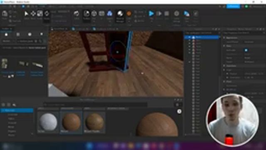Toggle the Join Surfaces checkbox
The image size is (266, 150).
53,21
